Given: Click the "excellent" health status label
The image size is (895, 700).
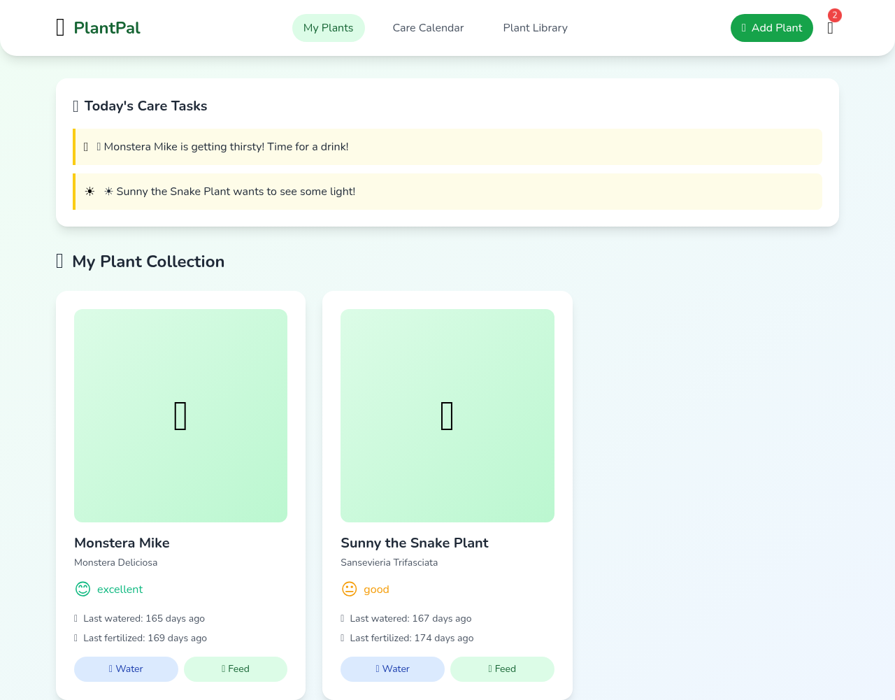Looking at the screenshot, I should [120, 590].
